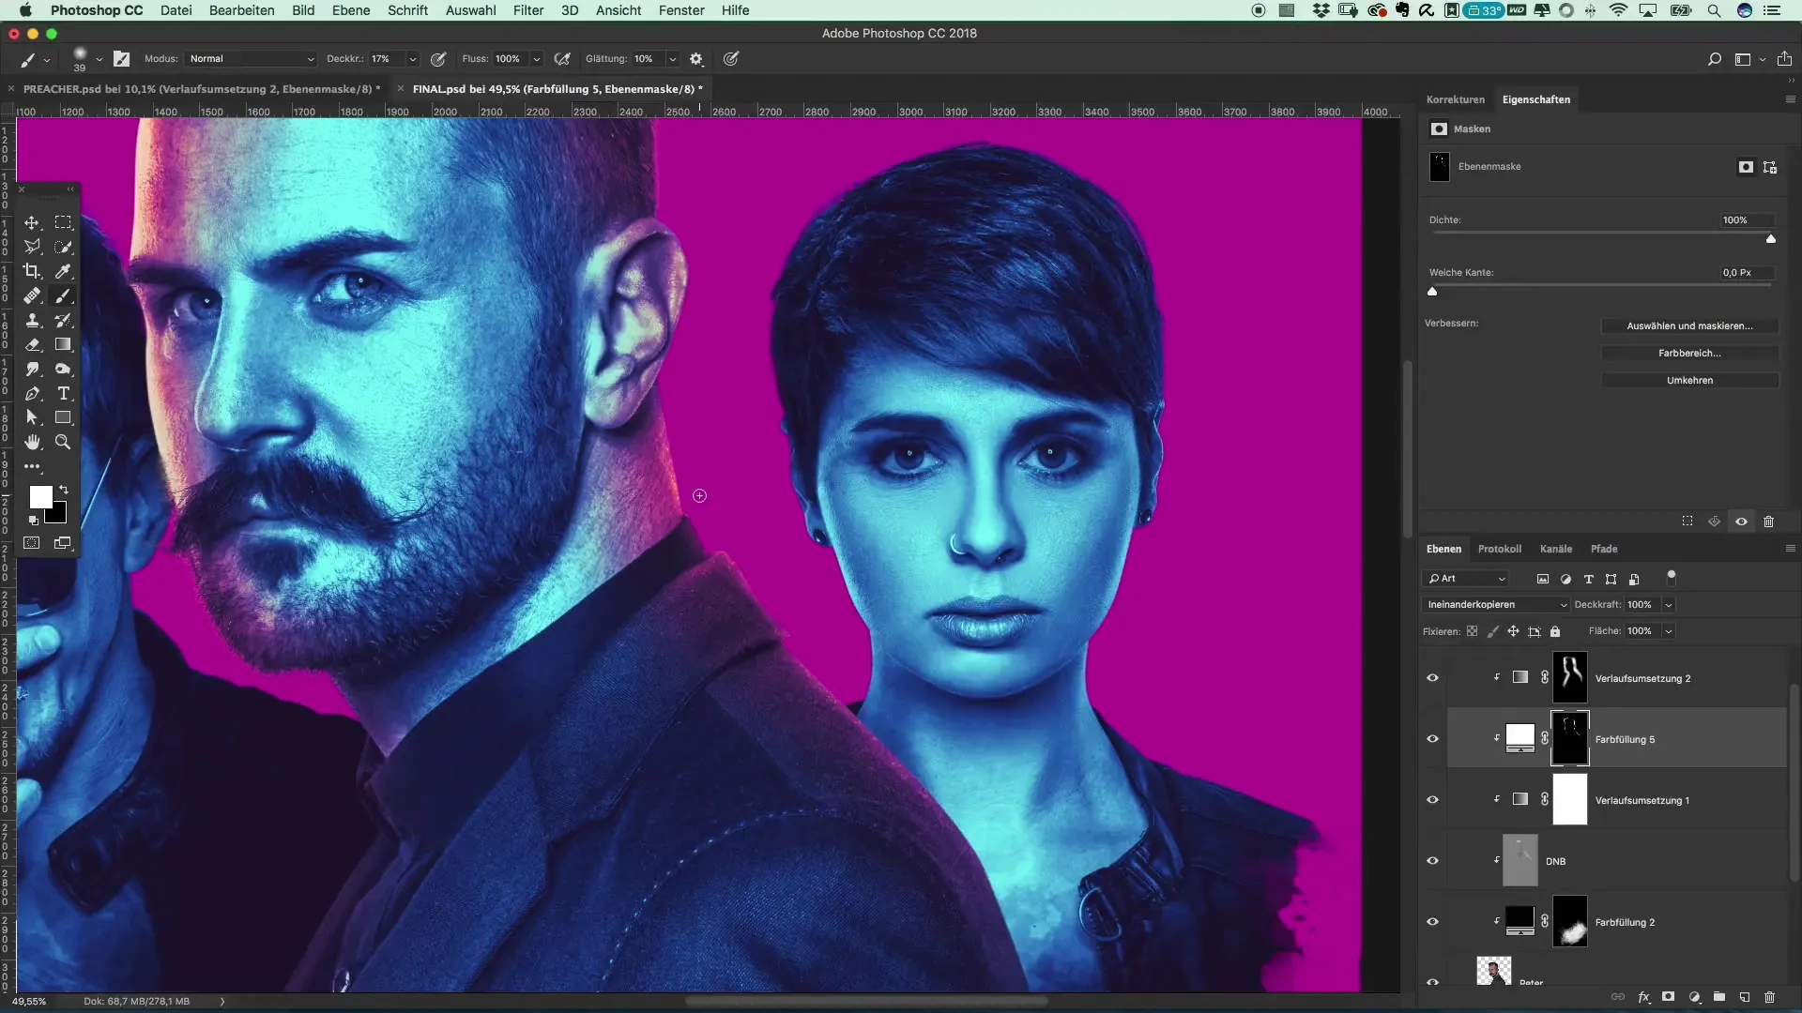Switch to the Korrekturen tab

1456,99
